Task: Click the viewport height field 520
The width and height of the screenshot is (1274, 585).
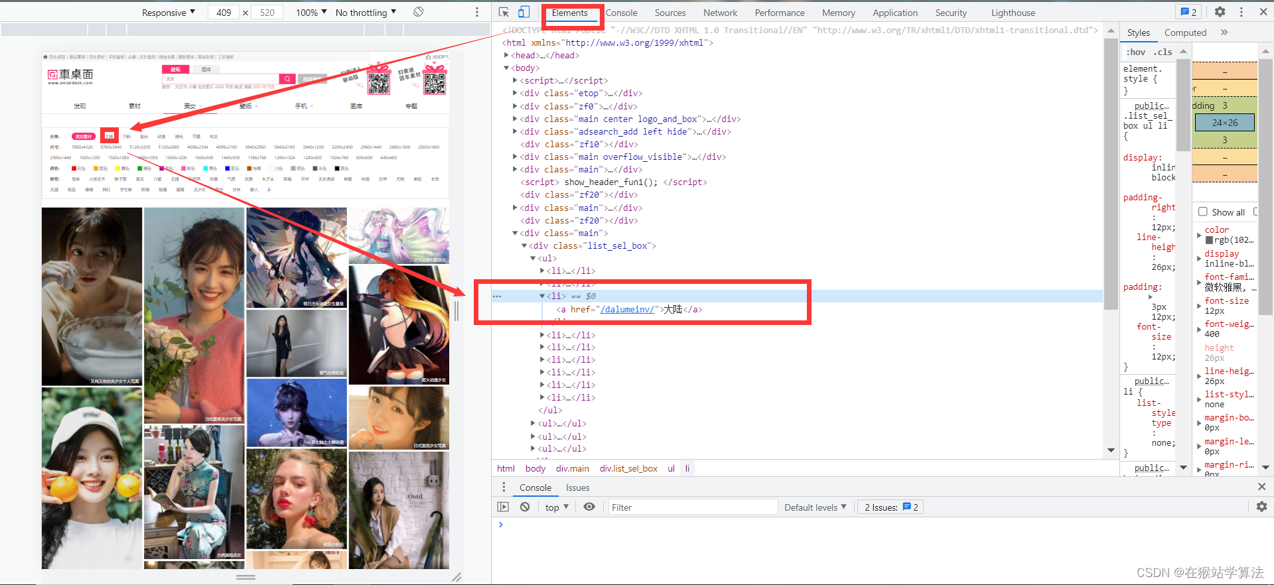Action: tap(267, 12)
